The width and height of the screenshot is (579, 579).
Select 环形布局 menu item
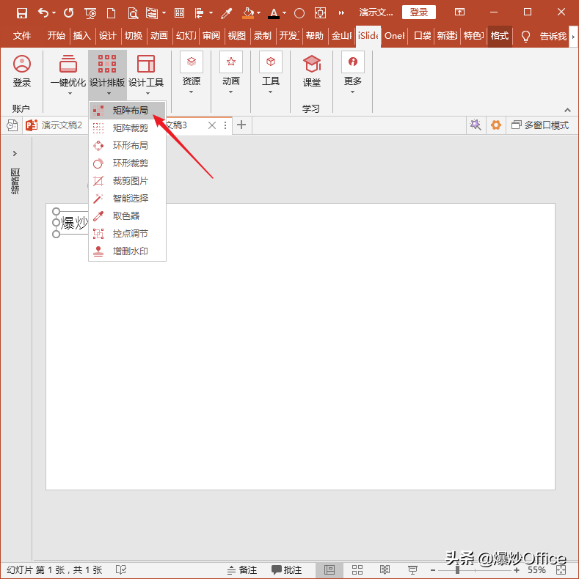click(x=127, y=146)
